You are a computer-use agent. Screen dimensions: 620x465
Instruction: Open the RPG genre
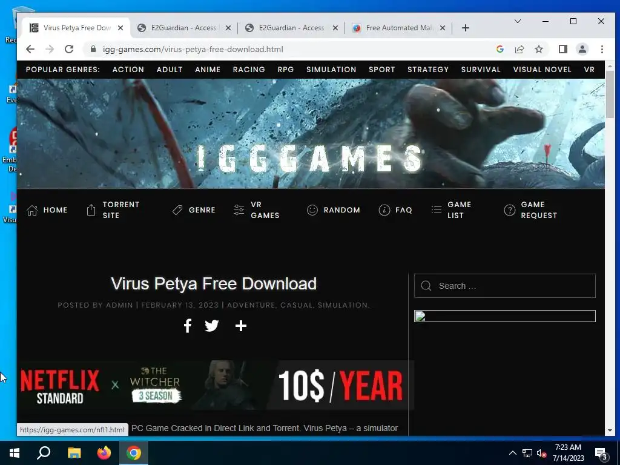click(286, 70)
